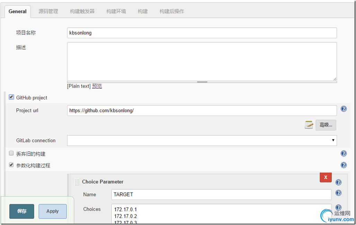
Task: Toggle the 参数化构建过程 checkbox
Action: [11, 165]
